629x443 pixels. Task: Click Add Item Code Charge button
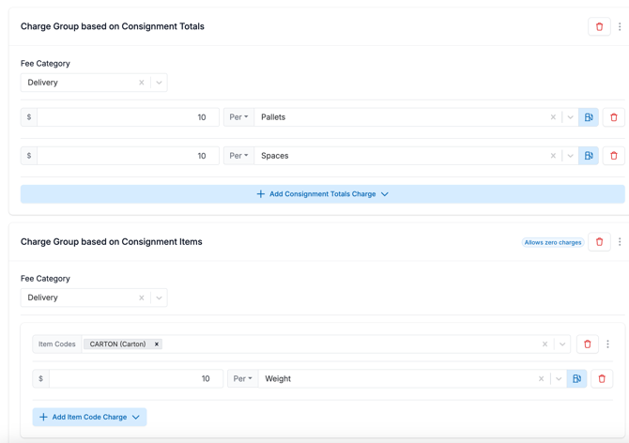tap(89, 417)
